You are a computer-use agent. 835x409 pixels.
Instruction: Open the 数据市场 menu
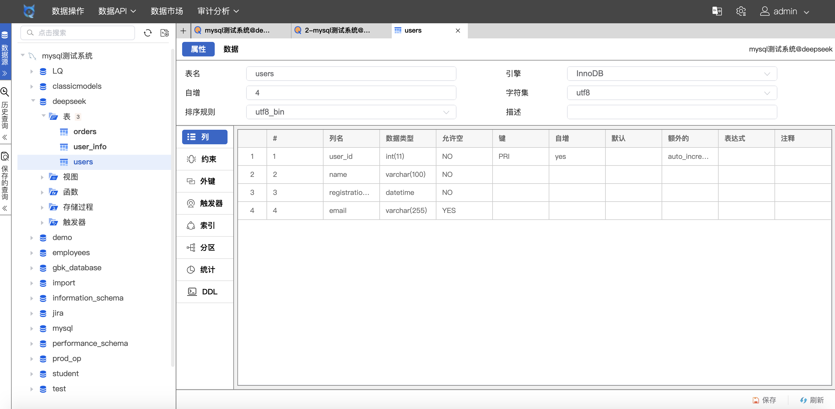167,11
